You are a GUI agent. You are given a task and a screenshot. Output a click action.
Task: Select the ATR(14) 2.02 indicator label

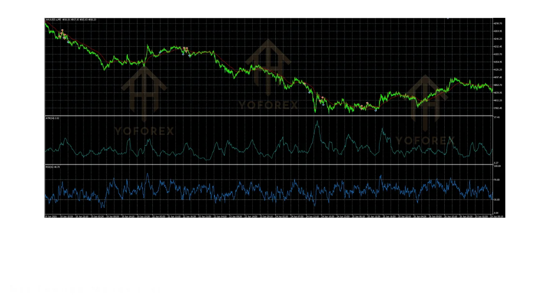52,118
